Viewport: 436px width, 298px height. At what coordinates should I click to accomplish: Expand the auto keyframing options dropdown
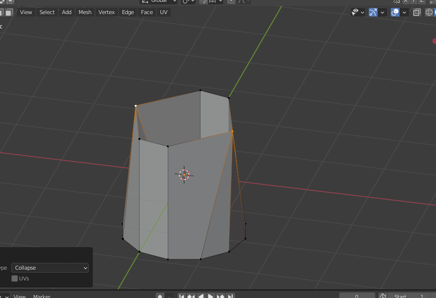click(x=169, y=296)
